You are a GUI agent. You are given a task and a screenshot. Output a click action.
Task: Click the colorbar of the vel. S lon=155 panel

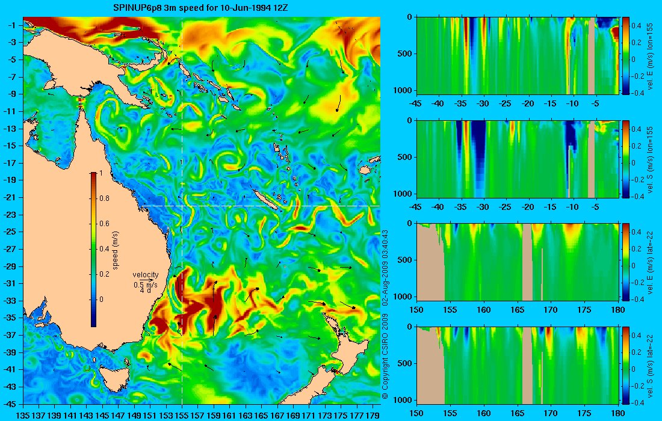(625, 159)
